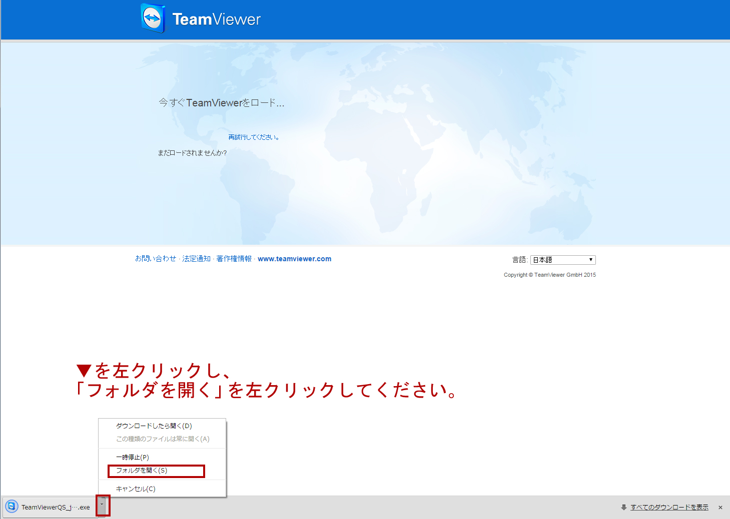
Task: Click the TeamViewer logo icon in header
Action: (153, 18)
